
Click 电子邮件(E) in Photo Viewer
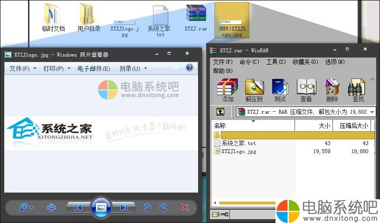pos(94,68)
